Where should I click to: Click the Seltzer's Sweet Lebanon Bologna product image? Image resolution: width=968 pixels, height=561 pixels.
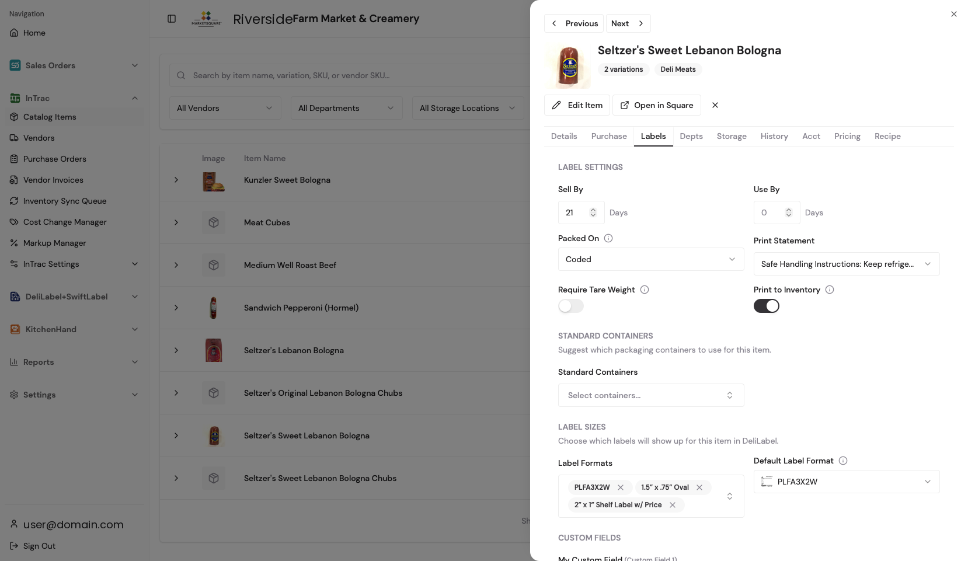coord(568,65)
